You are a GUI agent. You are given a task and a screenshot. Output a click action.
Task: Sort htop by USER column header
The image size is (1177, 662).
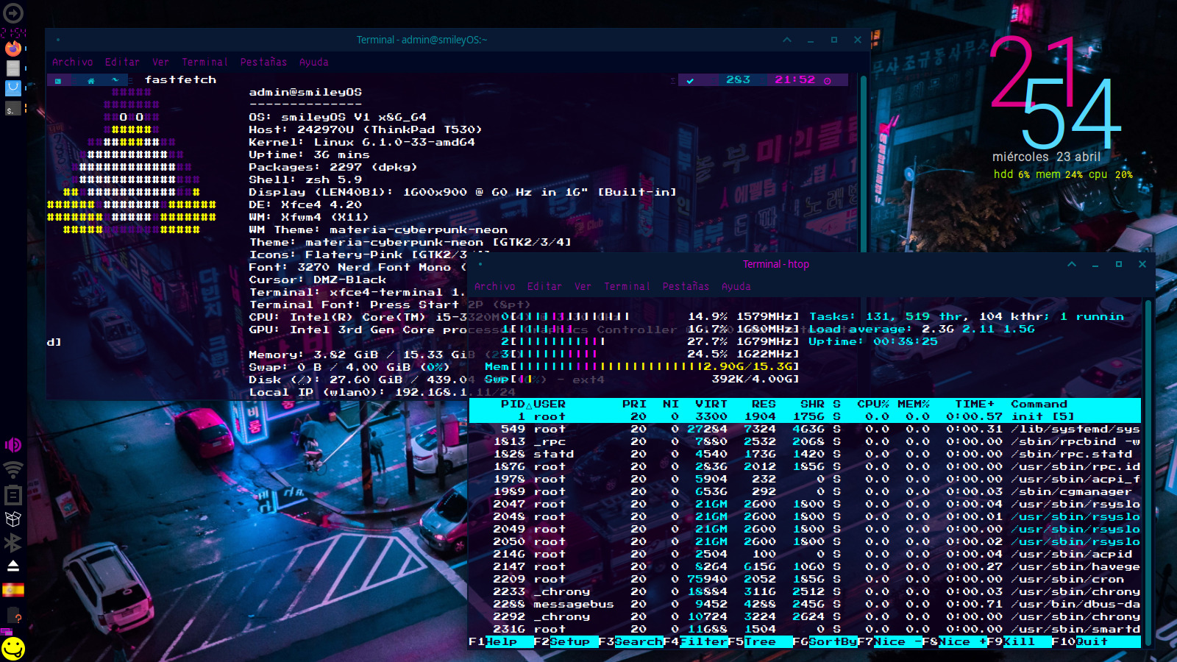tap(550, 405)
